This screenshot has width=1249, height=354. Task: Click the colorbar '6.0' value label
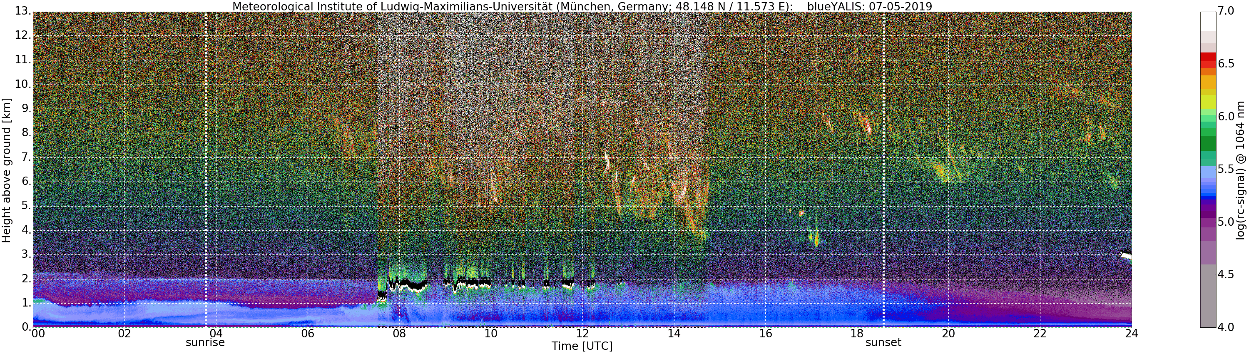[1226, 117]
